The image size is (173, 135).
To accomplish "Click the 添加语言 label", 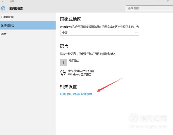I will (74, 60).
